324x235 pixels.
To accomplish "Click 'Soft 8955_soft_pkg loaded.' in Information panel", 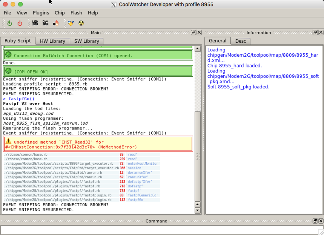I will click(238, 87).
